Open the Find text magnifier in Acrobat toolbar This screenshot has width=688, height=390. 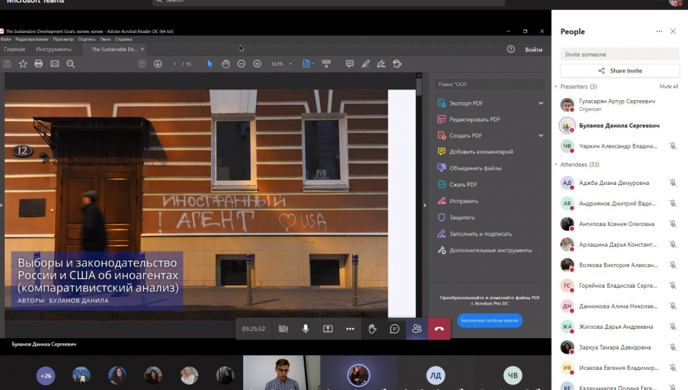(x=70, y=64)
